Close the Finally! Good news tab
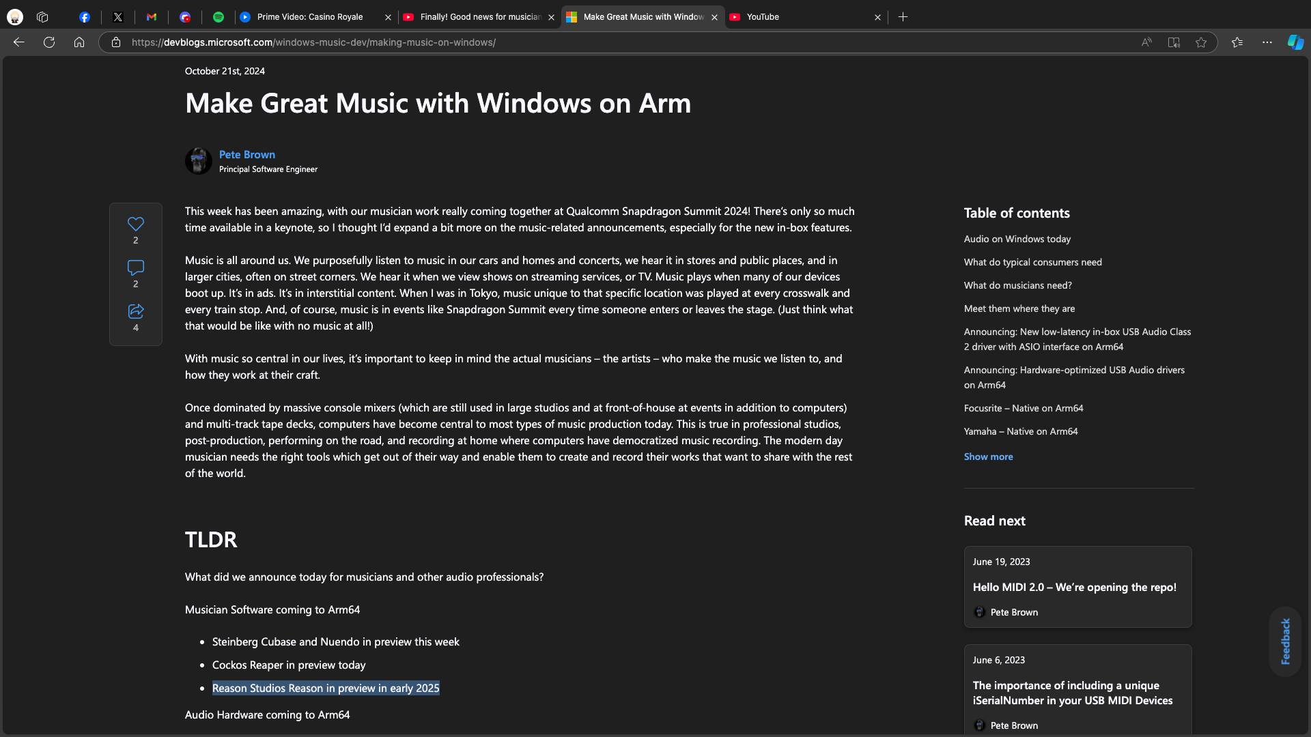The height and width of the screenshot is (737, 1311). (551, 17)
